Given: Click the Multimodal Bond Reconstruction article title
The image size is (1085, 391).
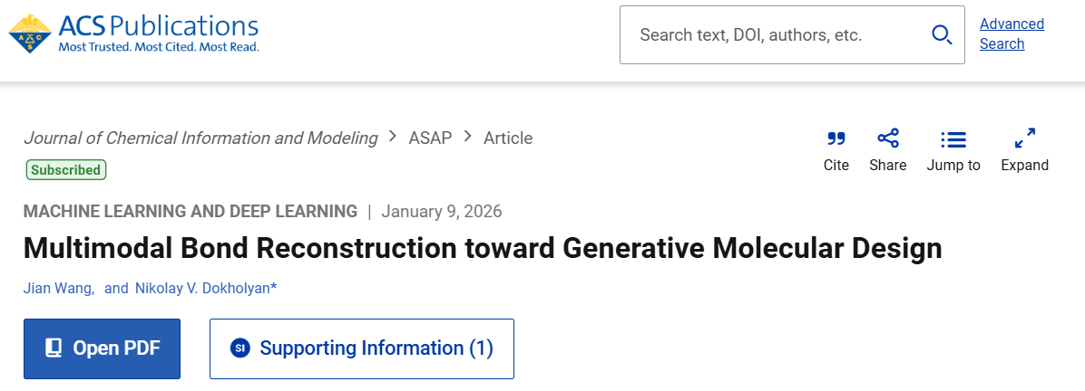Looking at the screenshot, I should coord(483,248).
